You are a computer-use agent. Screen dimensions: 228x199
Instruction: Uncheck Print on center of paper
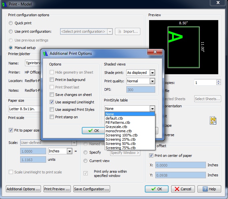coord(151,156)
